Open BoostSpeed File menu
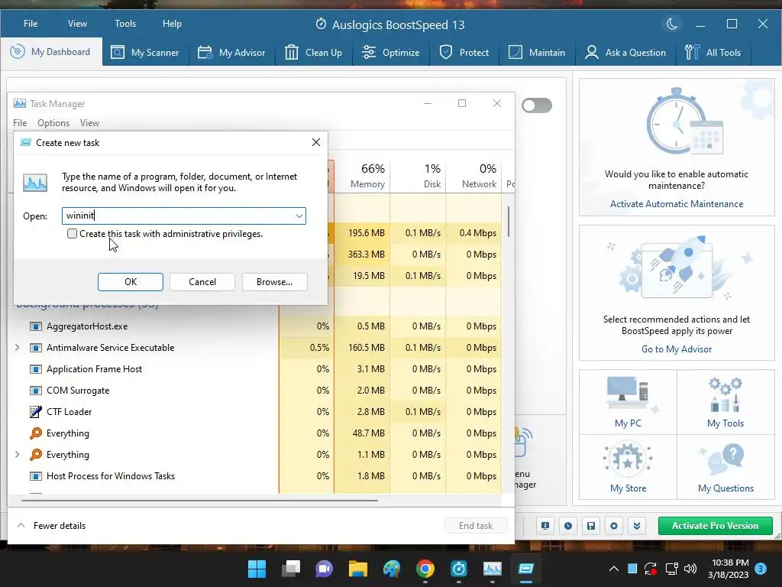 click(31, 24)
